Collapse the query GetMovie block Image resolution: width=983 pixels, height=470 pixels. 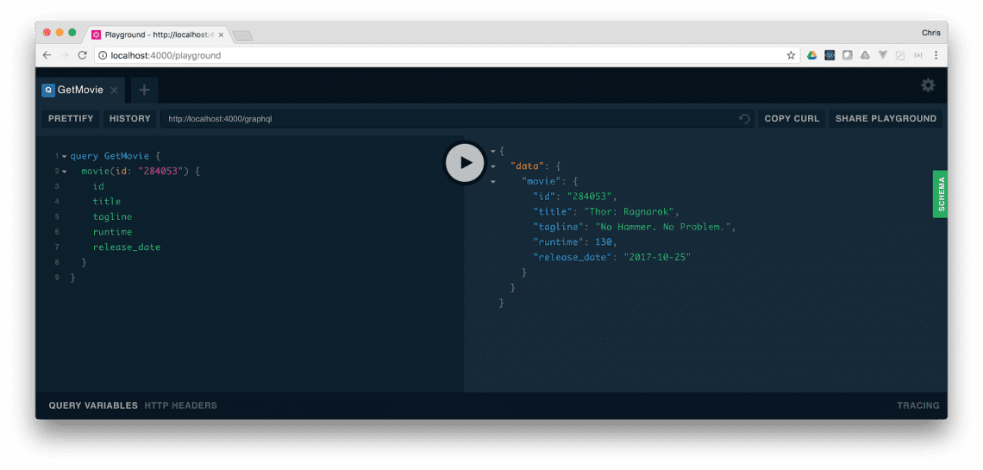tap(64, 156)
